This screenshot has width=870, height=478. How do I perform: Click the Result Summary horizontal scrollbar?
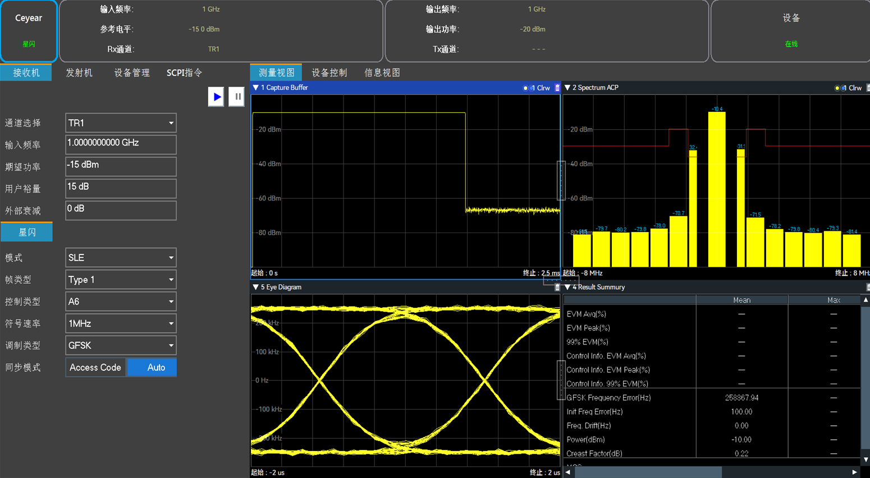coord(648,472)
